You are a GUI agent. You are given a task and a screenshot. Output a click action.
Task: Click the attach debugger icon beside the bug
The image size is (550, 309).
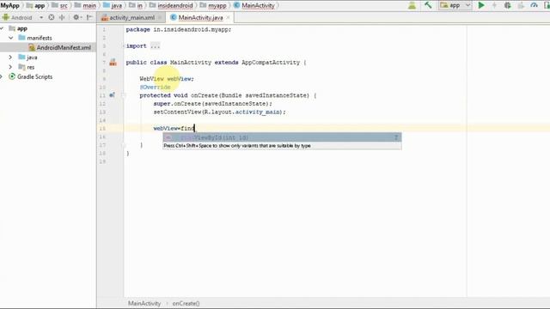point(521,5)
